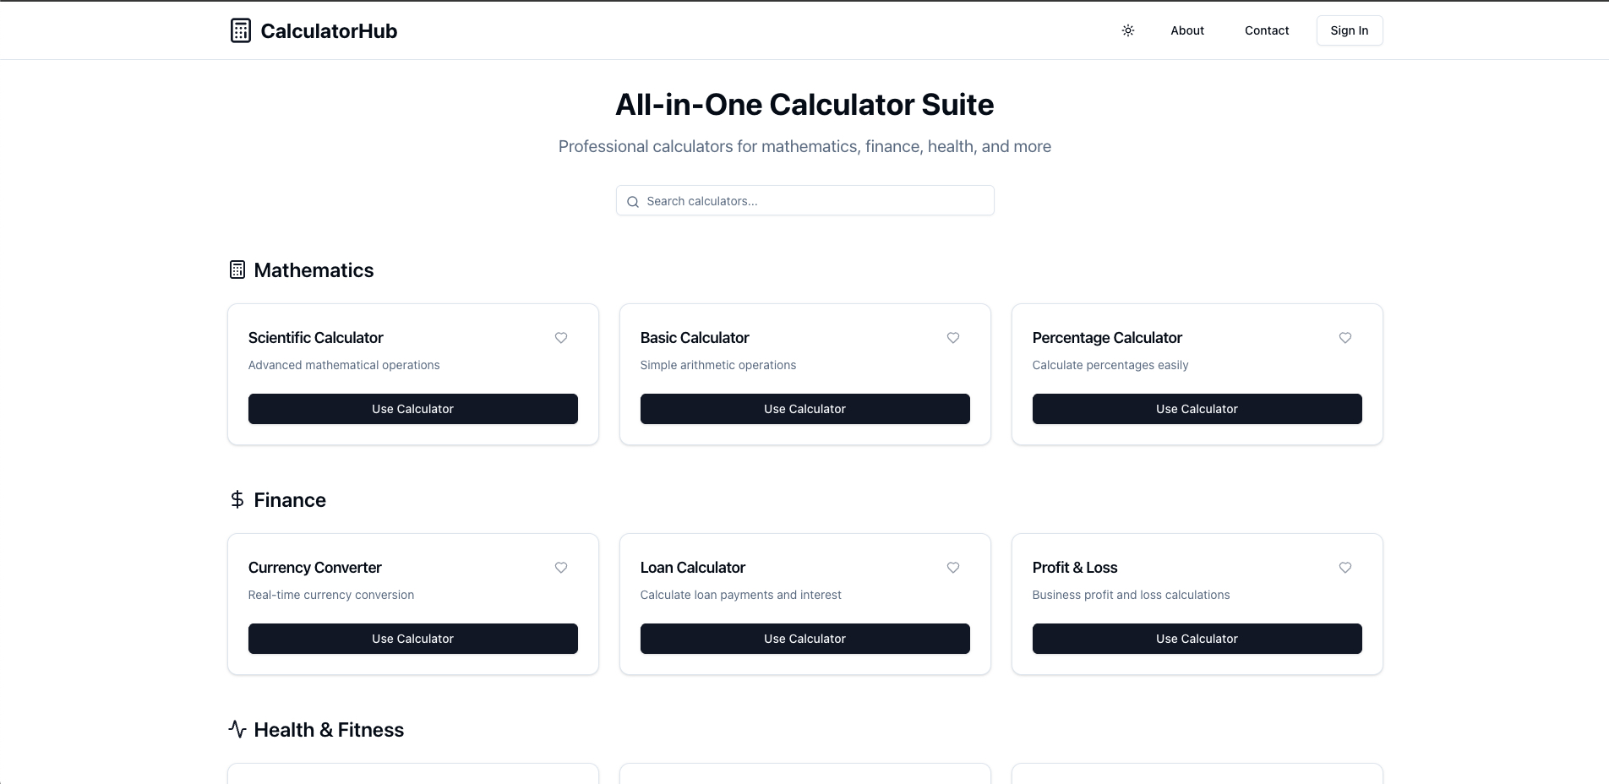Click the Finance section dollar icon
The height and width of the screenshot is (784, 1609).
(x=237, y=500)
